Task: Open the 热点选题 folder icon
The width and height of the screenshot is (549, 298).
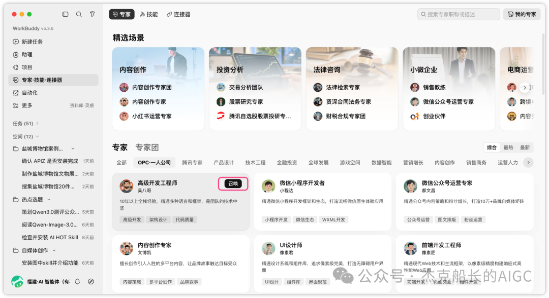Action: 16,200
